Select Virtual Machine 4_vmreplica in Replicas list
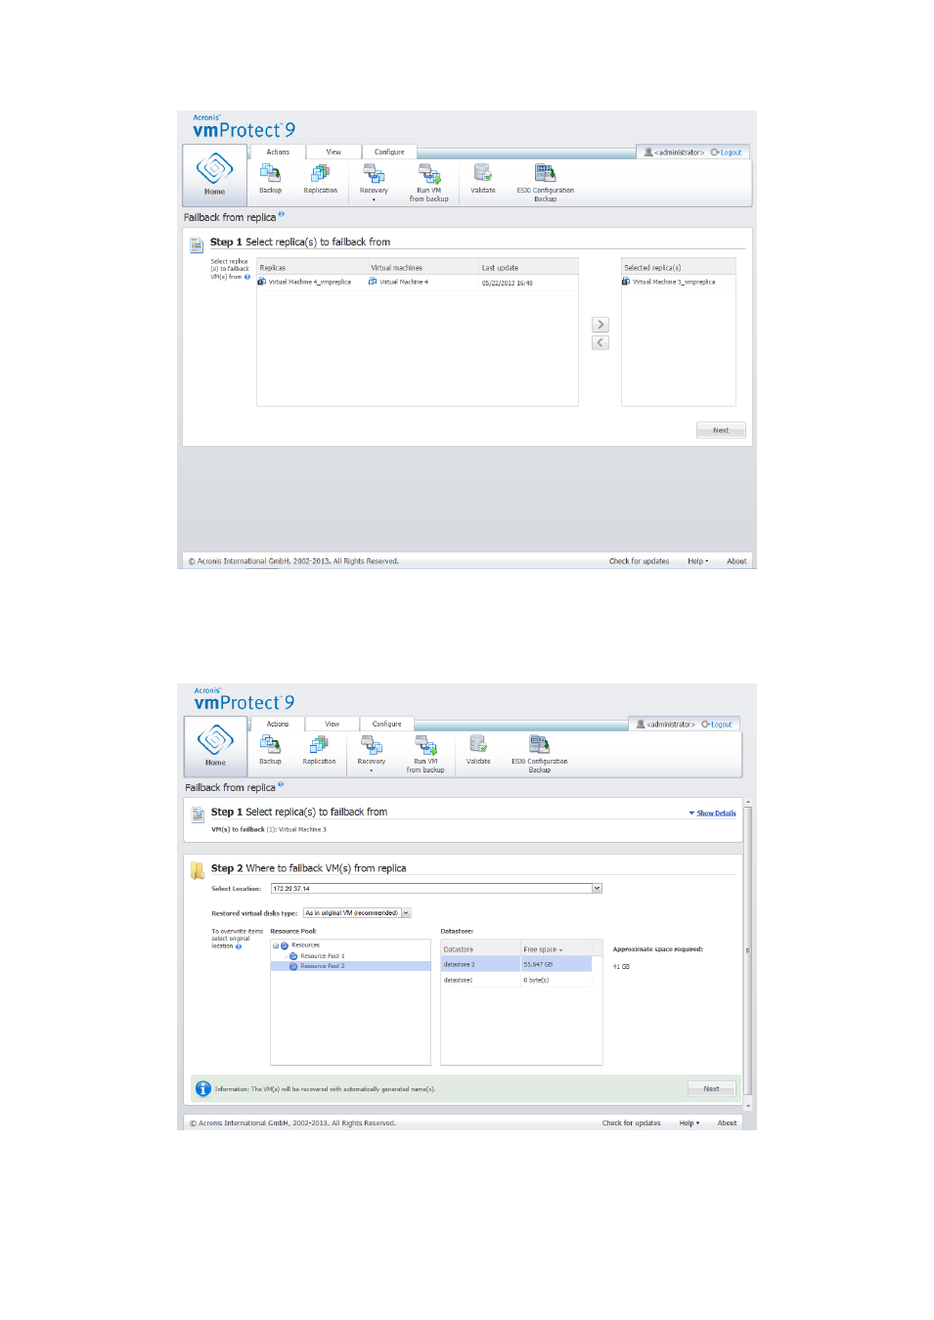Screen dimensions: 934x1320 [309, 282]
